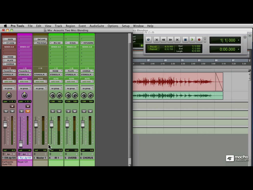Arm the transport Record button
This screenshot has width=253, height=190.
pyautogui.click(x=199, y=40)
